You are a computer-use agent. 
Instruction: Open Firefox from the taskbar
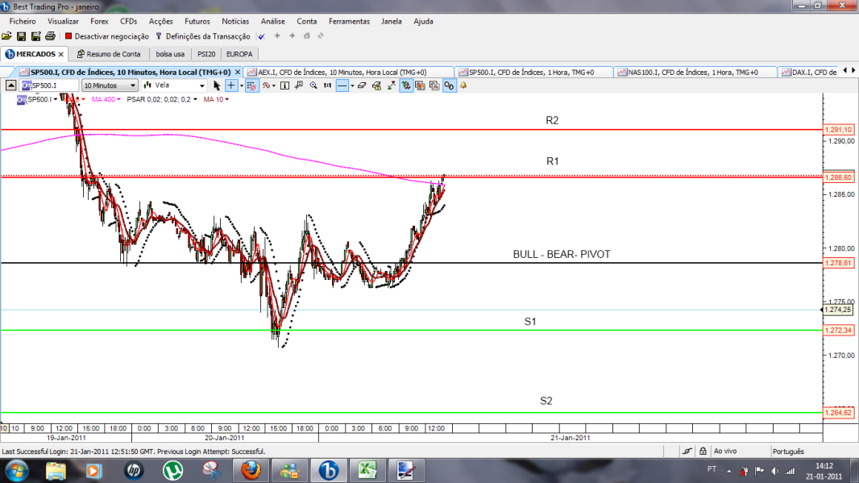251,470
